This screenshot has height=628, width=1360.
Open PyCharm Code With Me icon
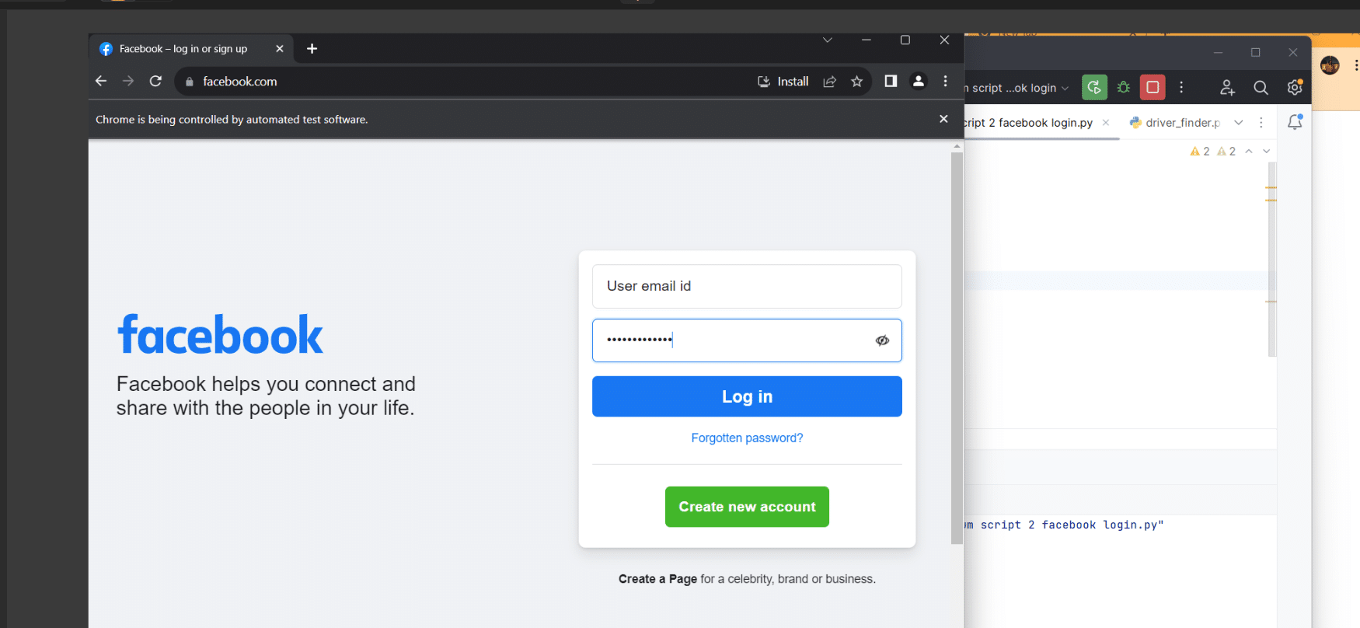(1227, 88)
